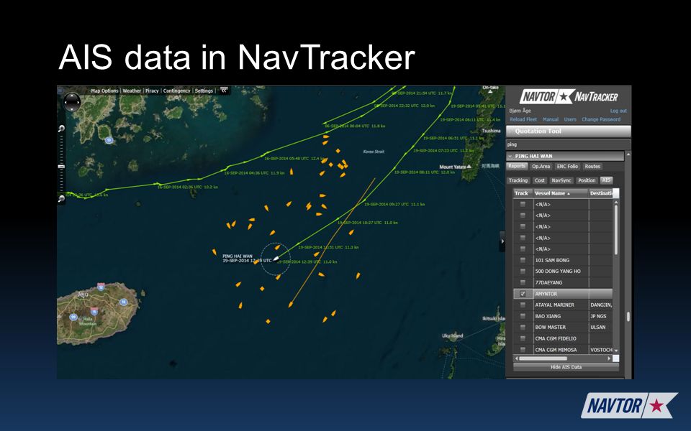Viewport: 691px width, 431px height.
Task: Check the BAO XIANG track checkbox
Action: pos(523,316)
